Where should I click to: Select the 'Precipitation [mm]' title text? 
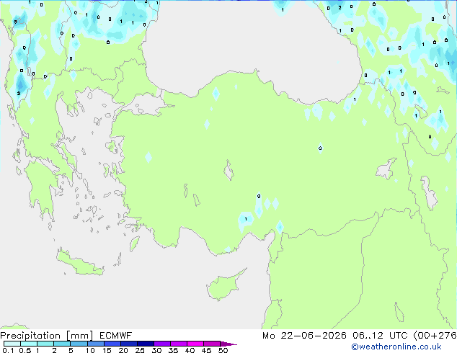click(47, 336)
